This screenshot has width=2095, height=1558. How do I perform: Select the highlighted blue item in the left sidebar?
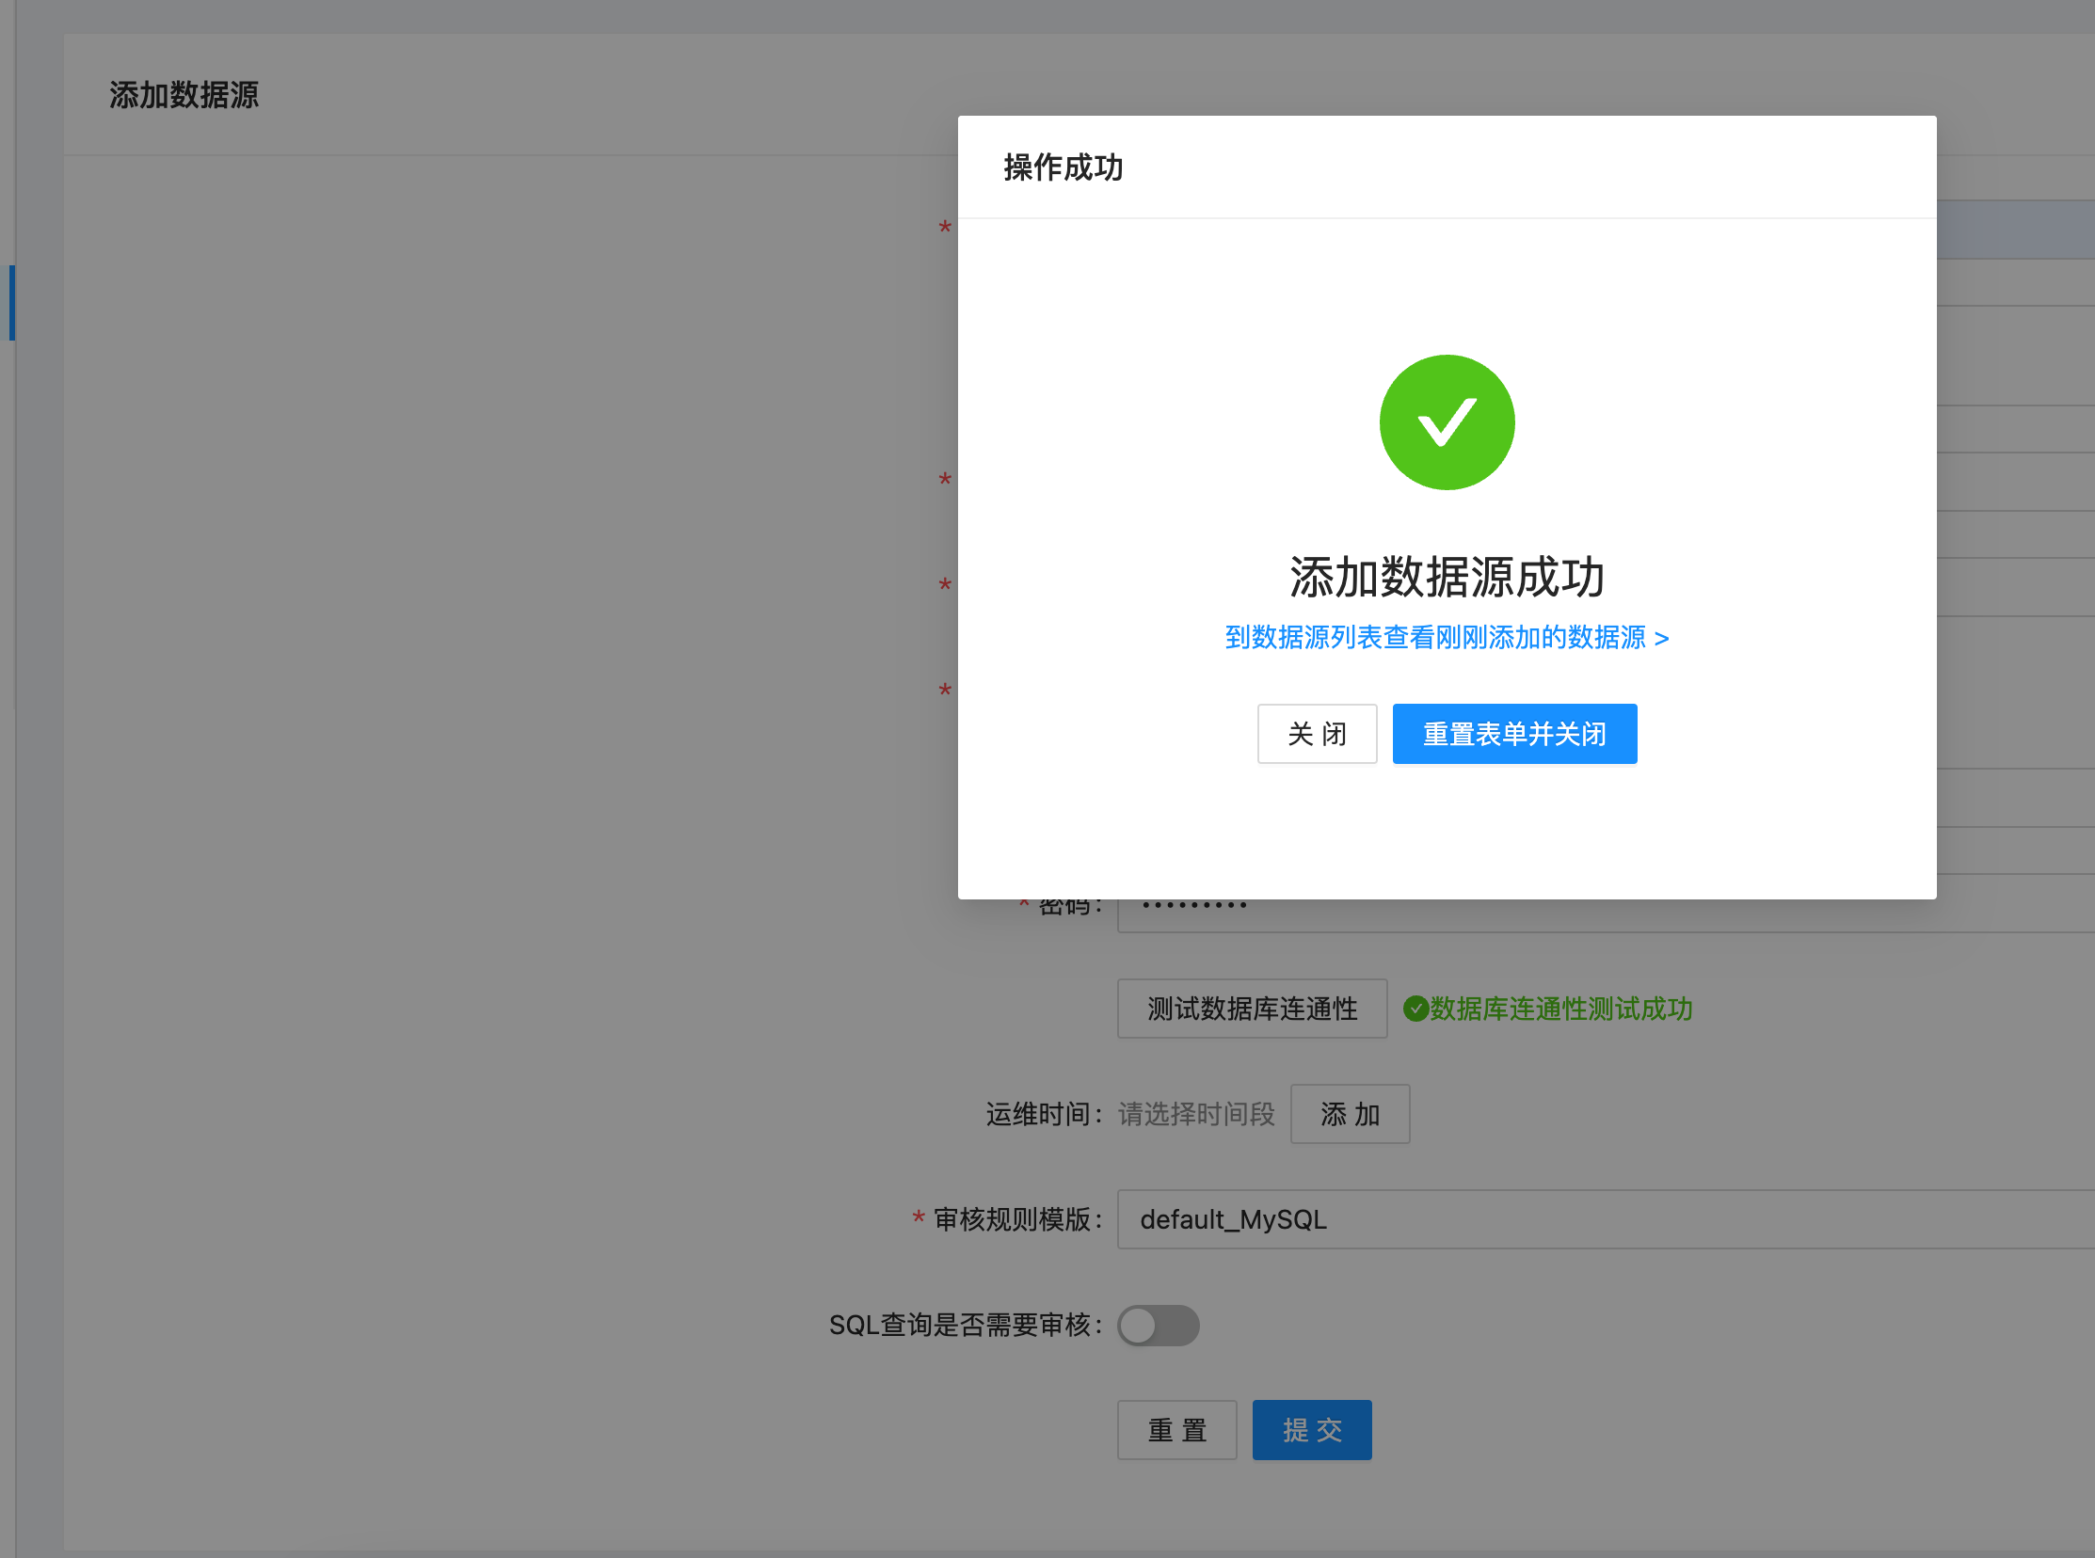9,302
